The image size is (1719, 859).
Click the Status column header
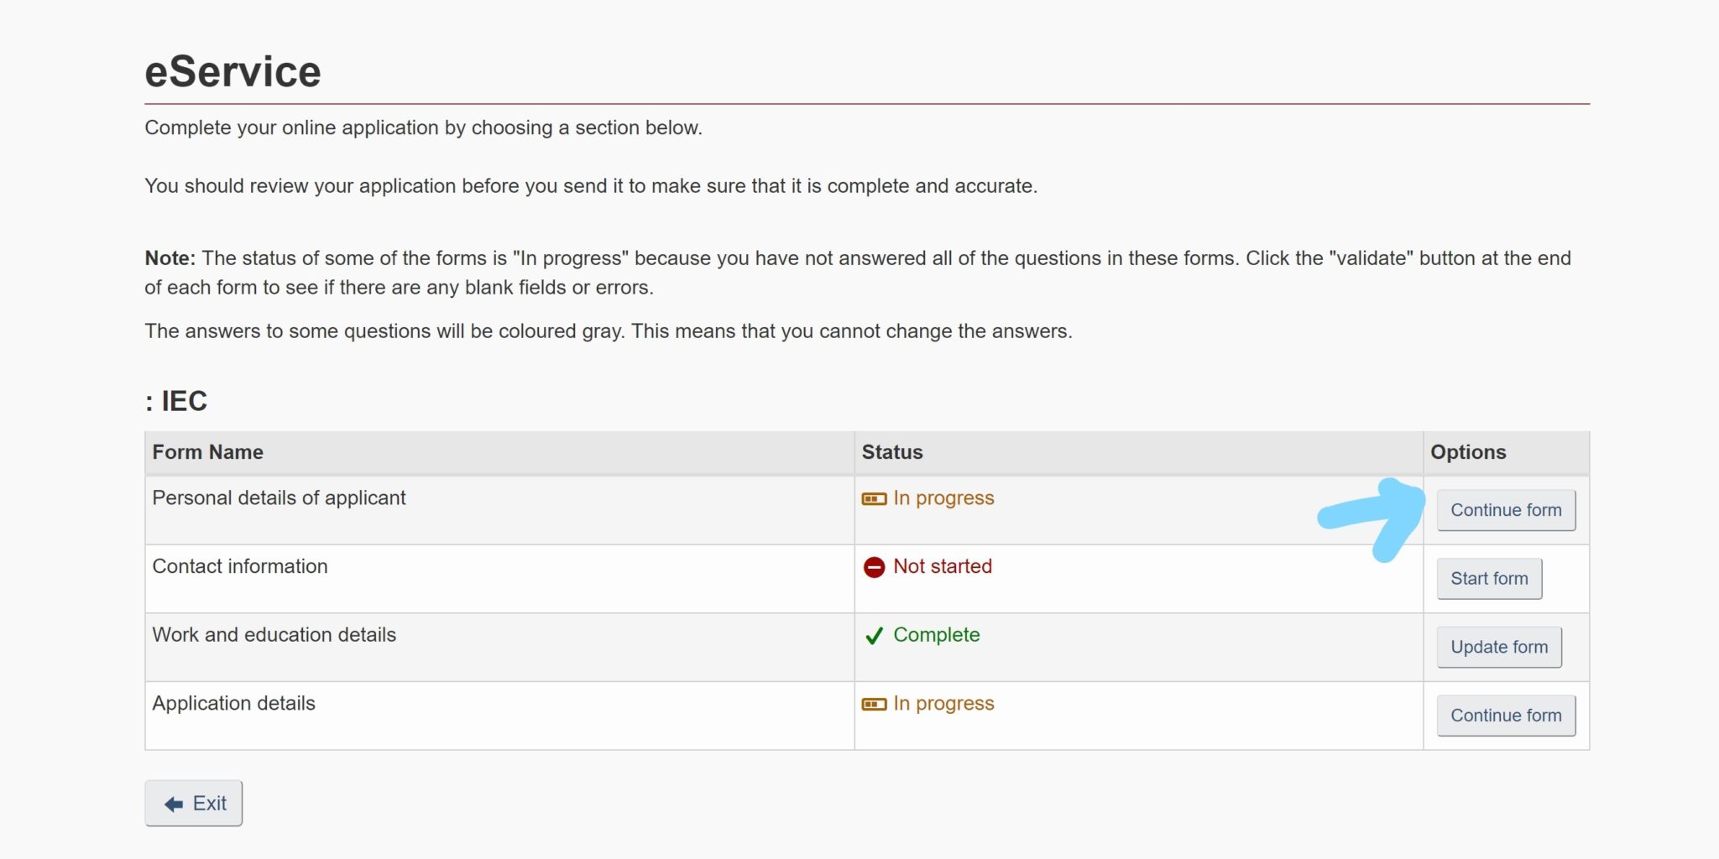[891, 452]
